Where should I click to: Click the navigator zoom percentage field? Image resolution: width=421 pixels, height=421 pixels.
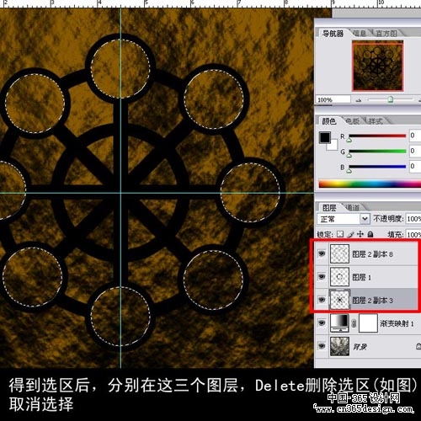333,99
